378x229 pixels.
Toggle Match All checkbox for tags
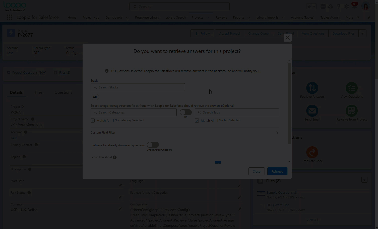click(197, 121)
